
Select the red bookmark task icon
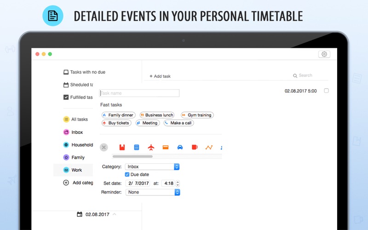tap(122, 147)
